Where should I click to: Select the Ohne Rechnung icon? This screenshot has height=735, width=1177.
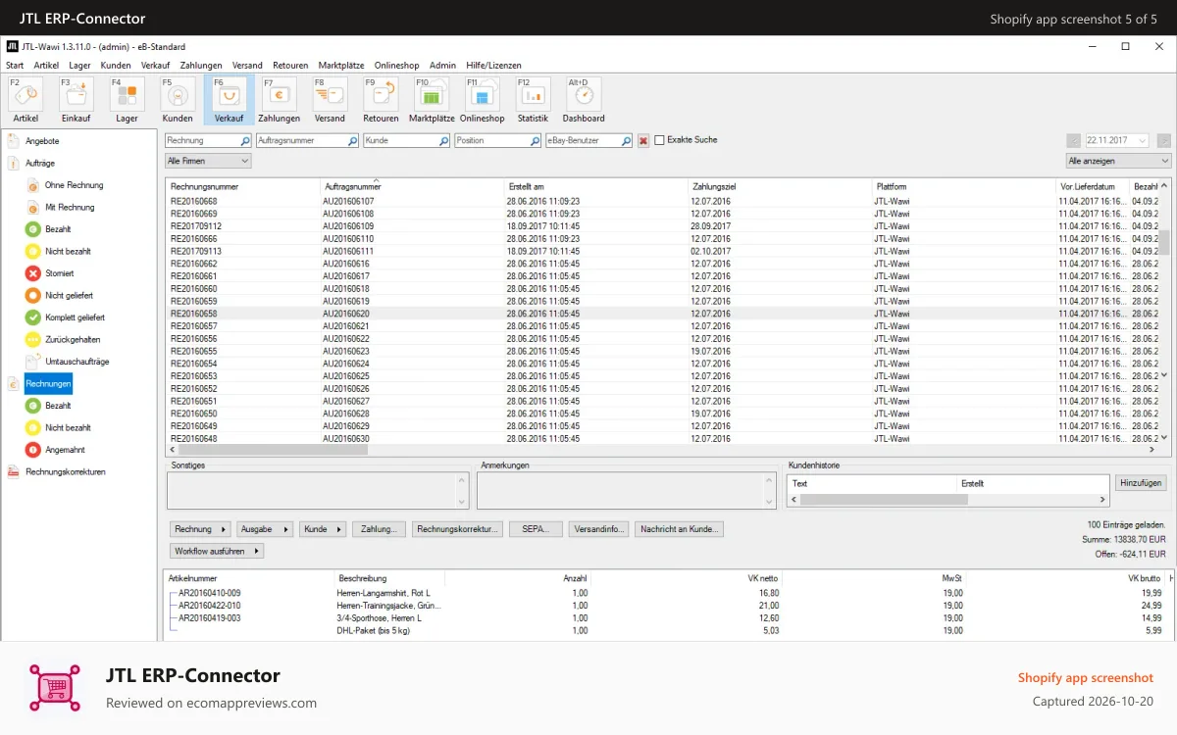coord(32,185)
